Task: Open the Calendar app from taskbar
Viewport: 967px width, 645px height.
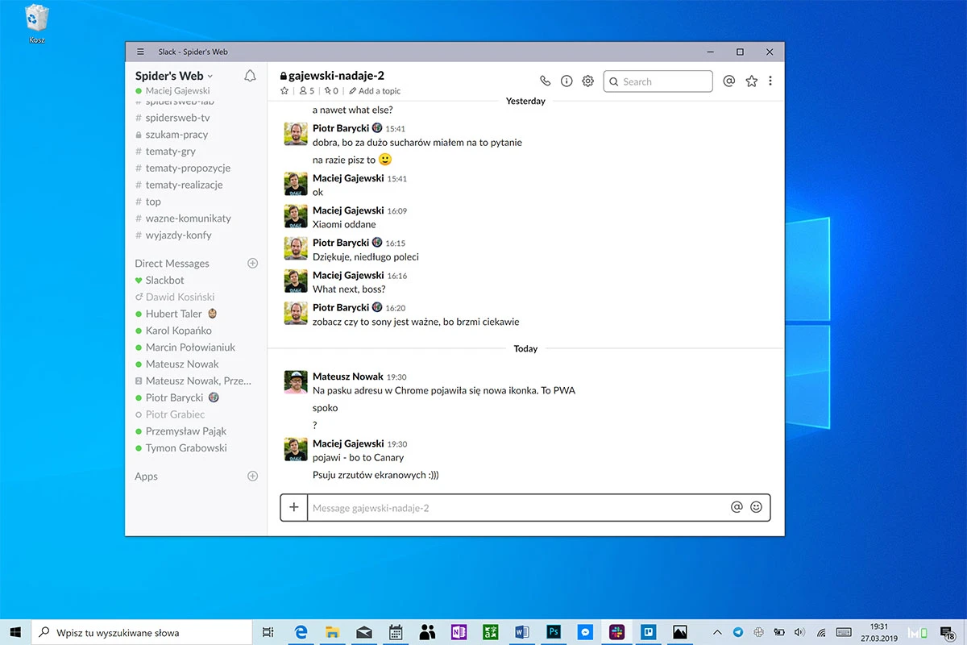Action: click(396, 632)
